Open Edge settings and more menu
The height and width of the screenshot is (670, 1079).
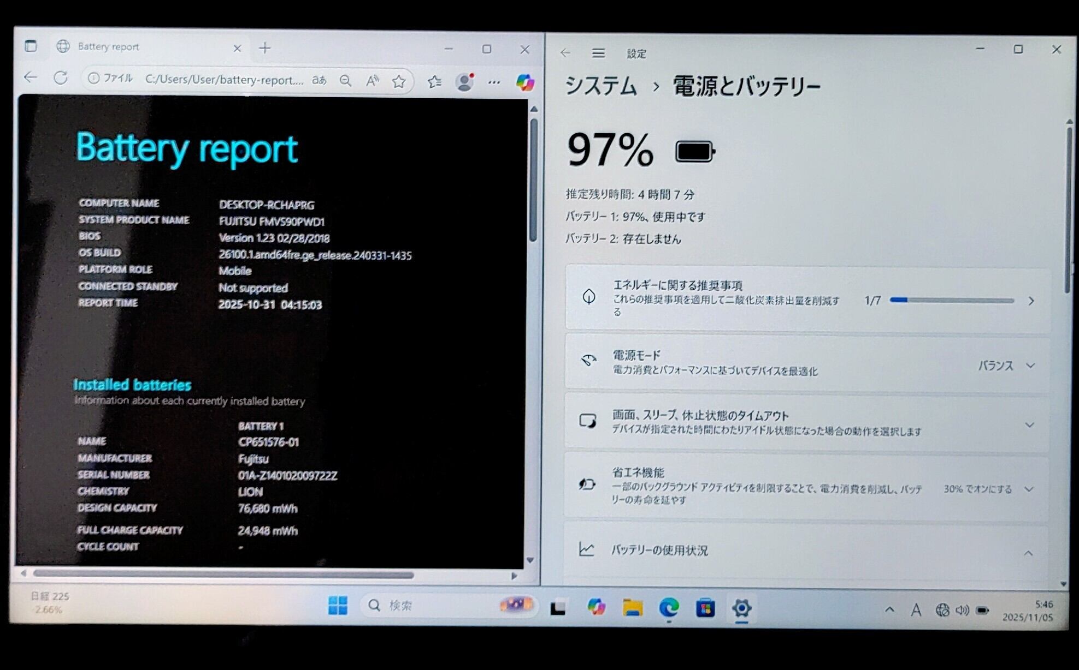click(x=494, y=82)
